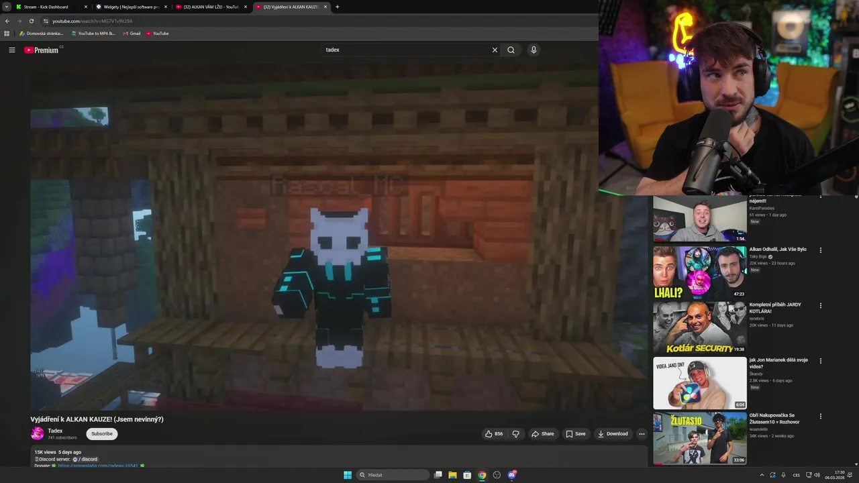Subscribe to the Tadex channel

tap(102, 434)
